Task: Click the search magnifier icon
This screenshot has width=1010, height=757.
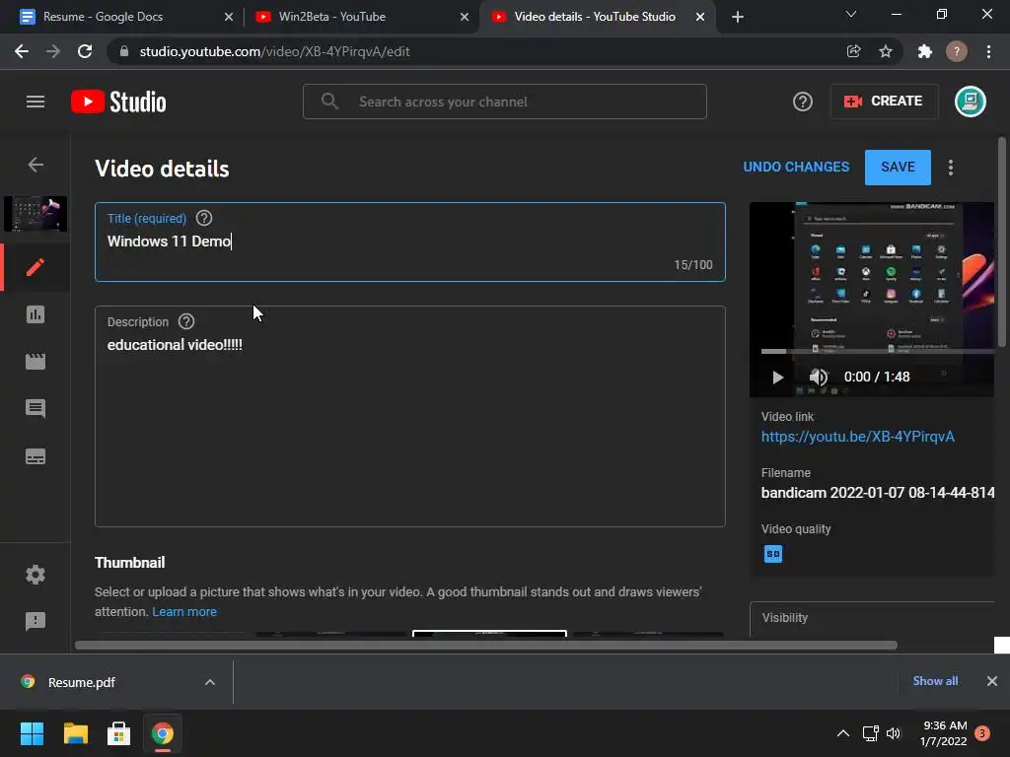Action: click(329, 102)
